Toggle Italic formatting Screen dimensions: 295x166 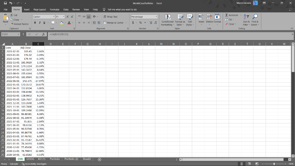pyautogui.click(x=40, y=22)
